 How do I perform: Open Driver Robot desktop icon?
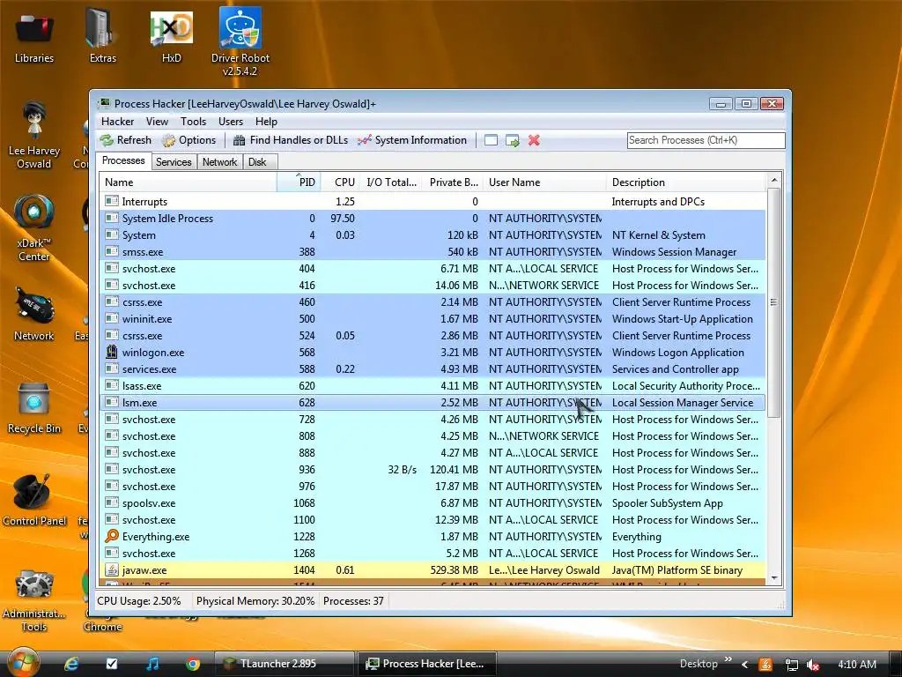click(240, 41)
